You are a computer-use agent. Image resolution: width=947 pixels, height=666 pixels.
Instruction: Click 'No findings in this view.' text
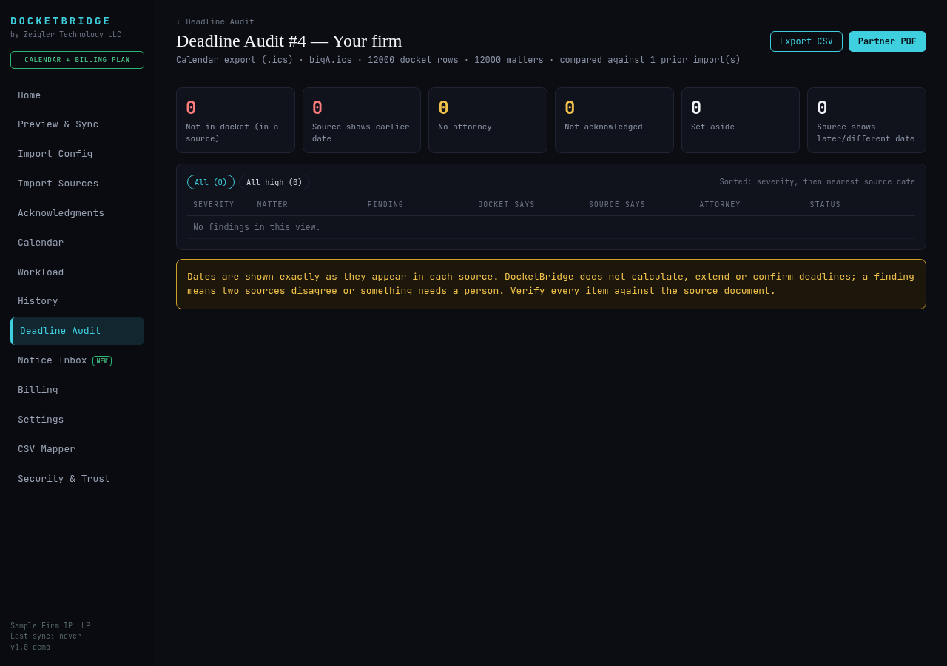(257, 227)
